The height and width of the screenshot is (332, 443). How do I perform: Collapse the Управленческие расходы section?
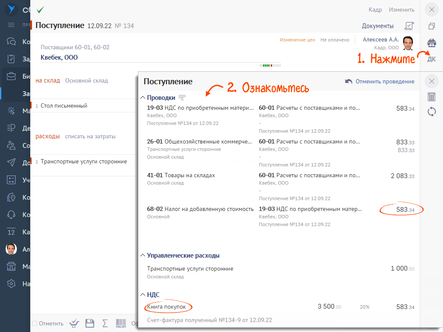[143, 255]
